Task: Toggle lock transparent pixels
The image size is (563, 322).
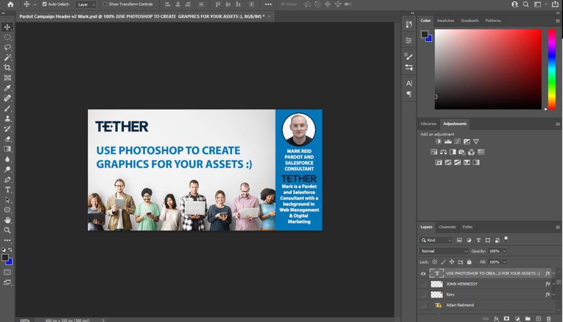Action: (435, 262)
